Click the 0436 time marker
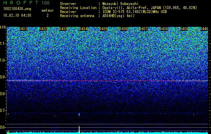Image resolution: width=211 pixels, height=134 pixels. [x=123, y=29]
